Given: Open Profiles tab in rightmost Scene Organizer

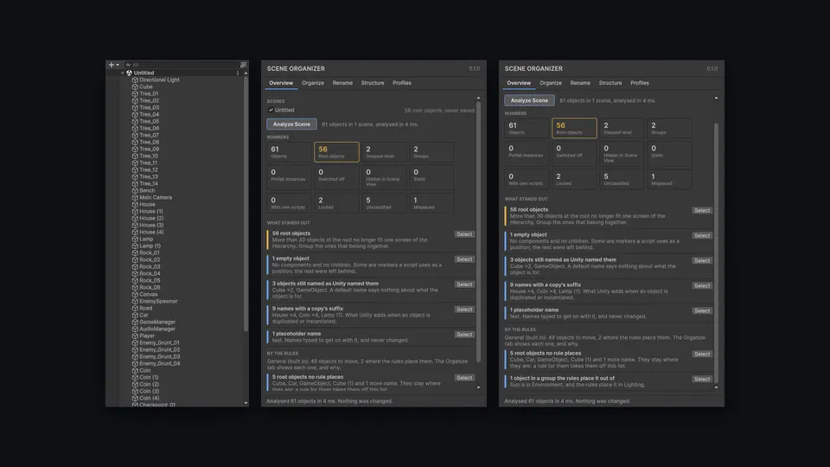Looking at the screenshot, I should point(640,83).
